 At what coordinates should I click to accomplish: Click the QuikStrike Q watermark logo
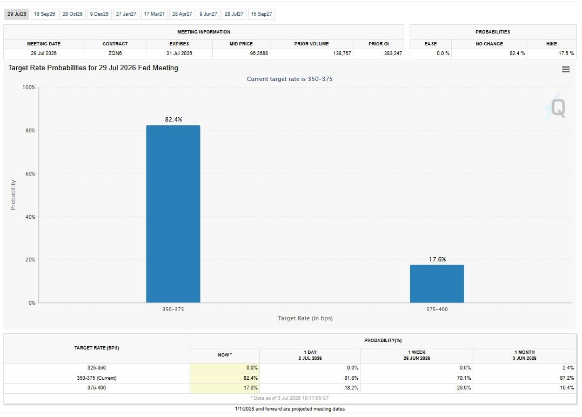[x=556, y=107]
